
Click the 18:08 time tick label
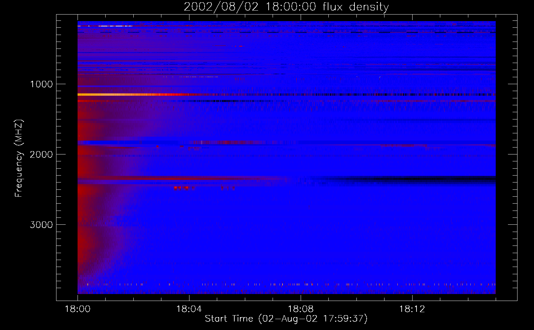301,309
